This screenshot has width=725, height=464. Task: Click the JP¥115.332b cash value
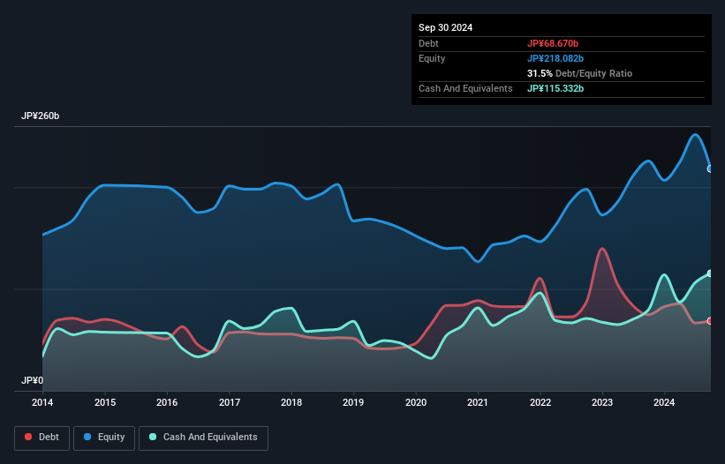click(x=555, y=88)
